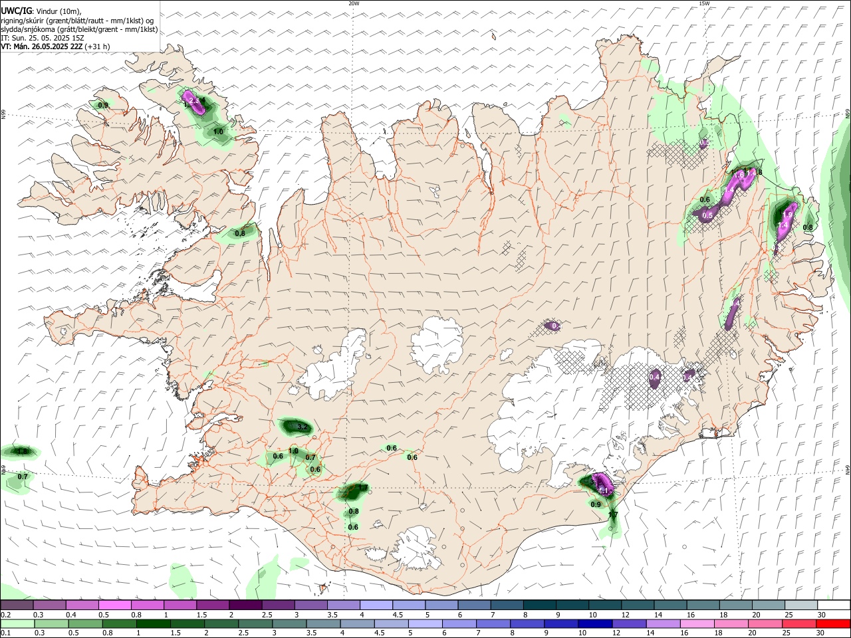
Task: Pick the upper-row swatch beginning at 3
Action: click(x=310, y=605)
